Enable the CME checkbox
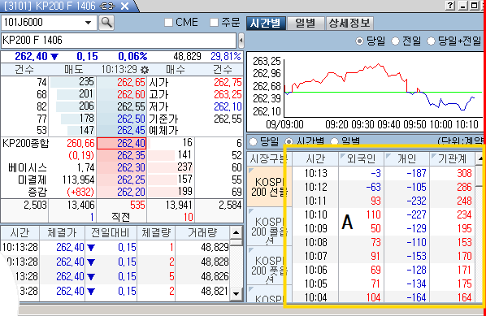486x316 pixels. 168,23
